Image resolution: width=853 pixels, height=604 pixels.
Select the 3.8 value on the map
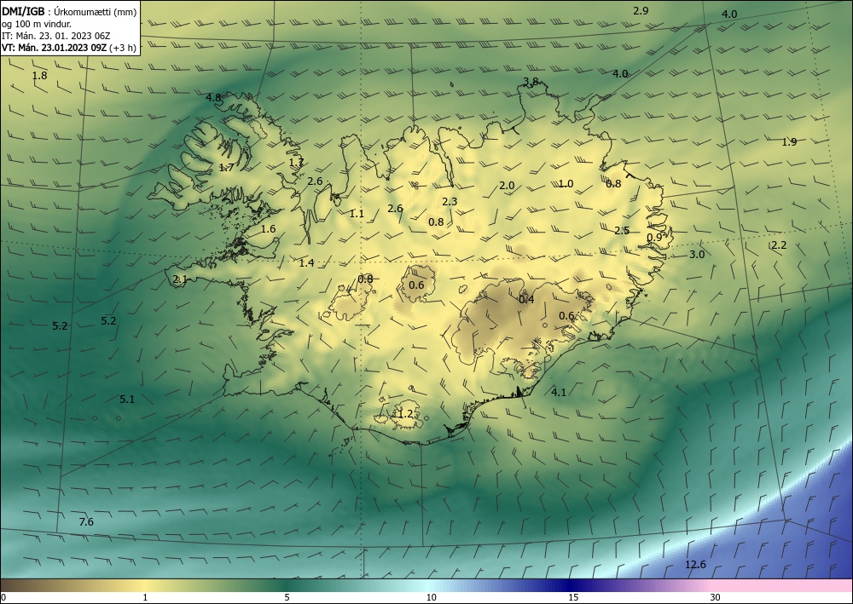pyautogui.click(x=531, y=82)
